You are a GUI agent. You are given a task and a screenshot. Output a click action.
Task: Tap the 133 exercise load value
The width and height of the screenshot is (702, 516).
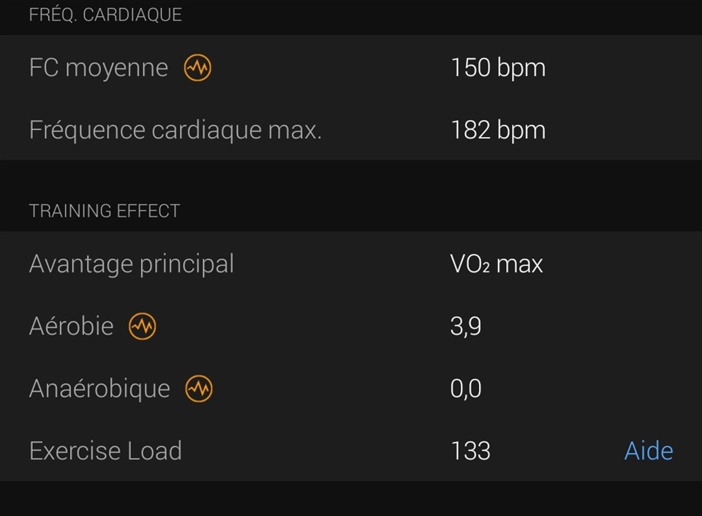(470, 451)
